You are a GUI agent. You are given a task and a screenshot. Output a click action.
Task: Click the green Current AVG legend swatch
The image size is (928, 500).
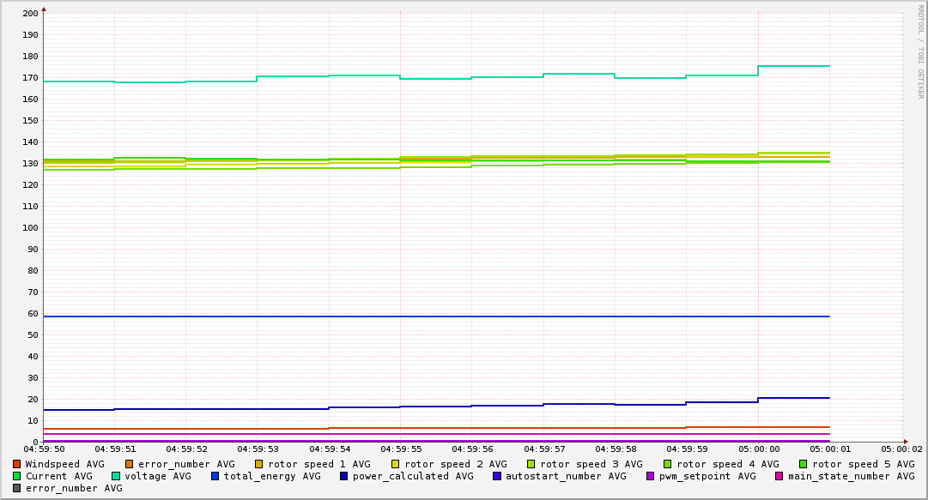tap(16, 476)
